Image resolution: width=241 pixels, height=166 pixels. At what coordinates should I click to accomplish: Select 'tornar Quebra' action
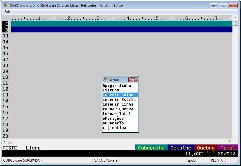click(118, 109)
